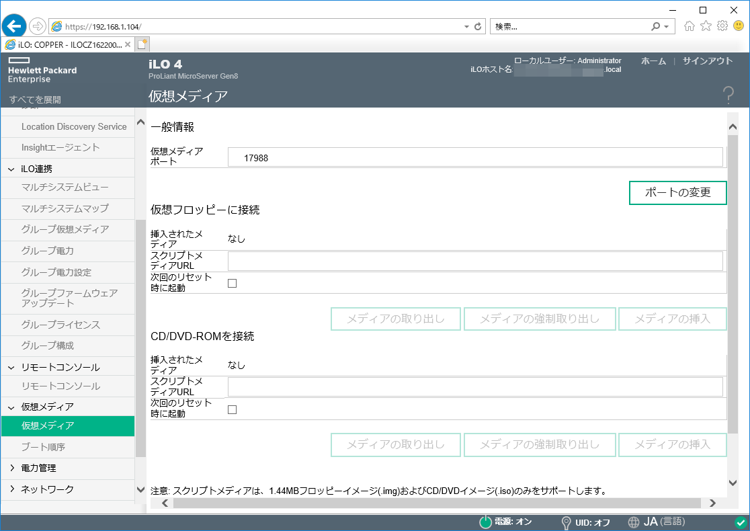
Task: Open Insightエージェント page
Action: tap(60, 148)
